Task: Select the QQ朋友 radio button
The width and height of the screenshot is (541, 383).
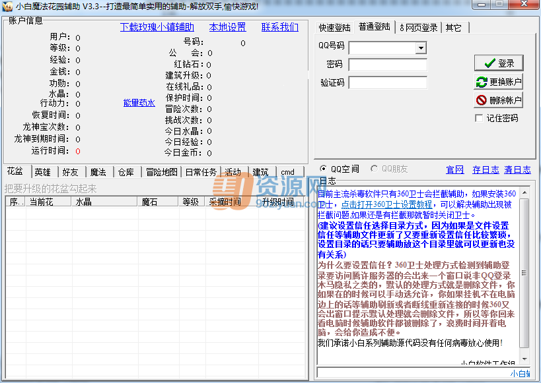Action: pyautogui.click(x=374, y=169)
